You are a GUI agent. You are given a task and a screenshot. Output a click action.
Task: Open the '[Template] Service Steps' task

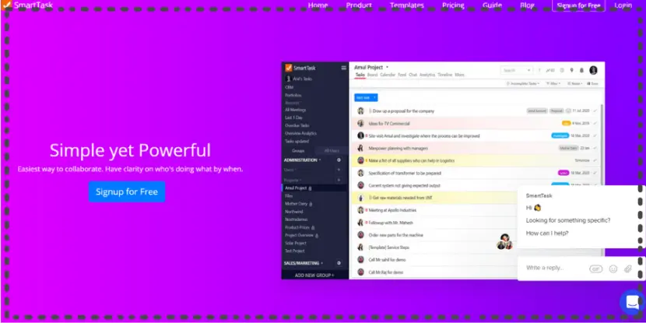pos(388,248)
